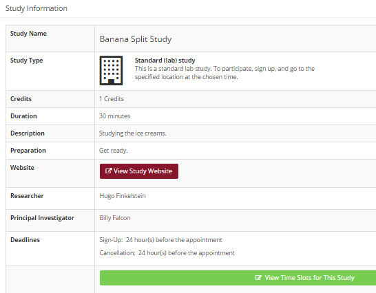Open the View Study Website button
The image size is (376, 293).
[x=139, y=171]
